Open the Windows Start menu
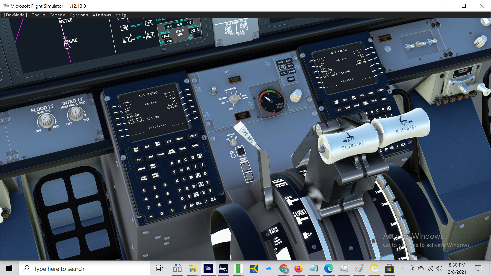491x276 pixels. click(9, 268)
